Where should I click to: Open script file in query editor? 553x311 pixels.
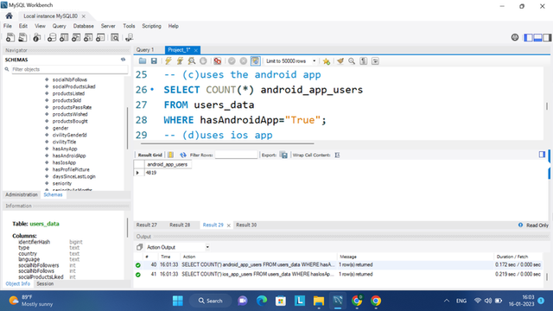143,61
